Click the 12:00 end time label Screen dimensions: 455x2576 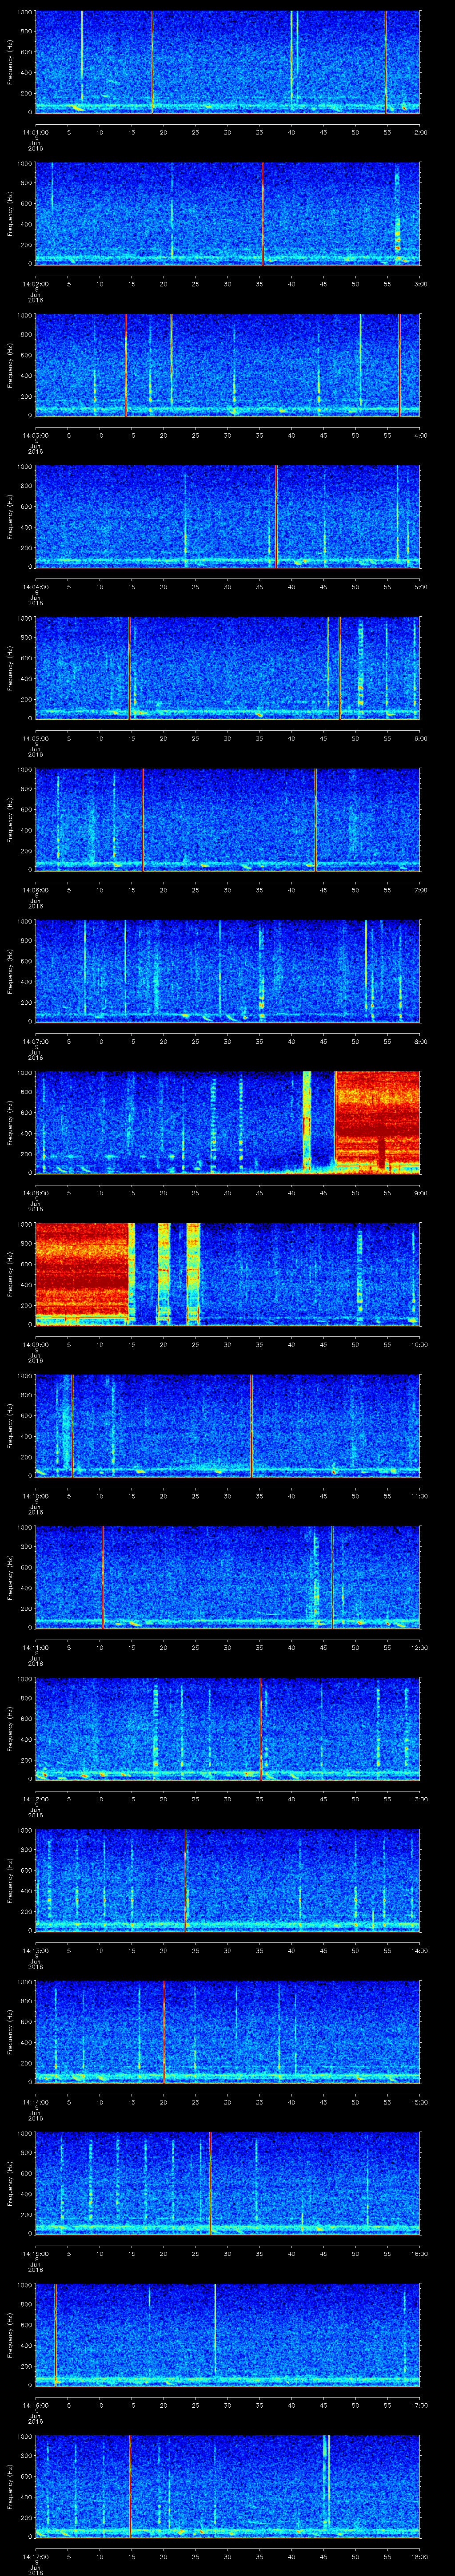[x=419, y=1647]
